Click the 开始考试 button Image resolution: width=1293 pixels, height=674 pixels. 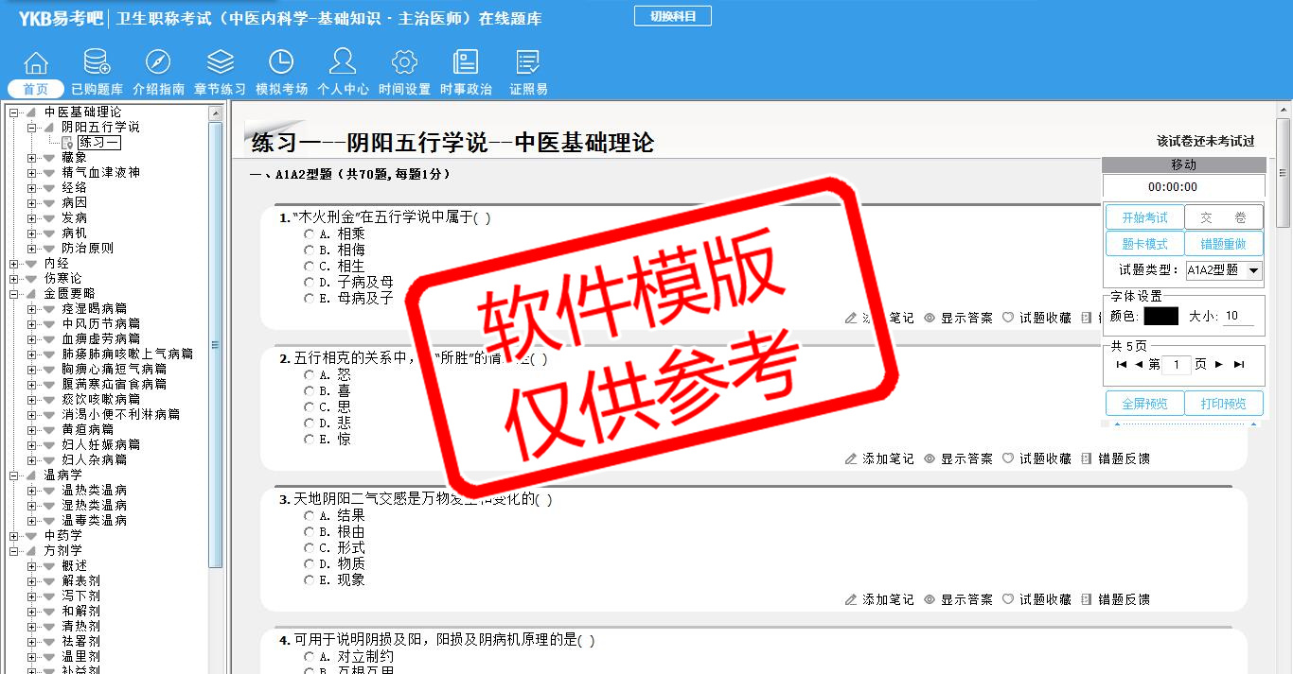(1144, 217)
